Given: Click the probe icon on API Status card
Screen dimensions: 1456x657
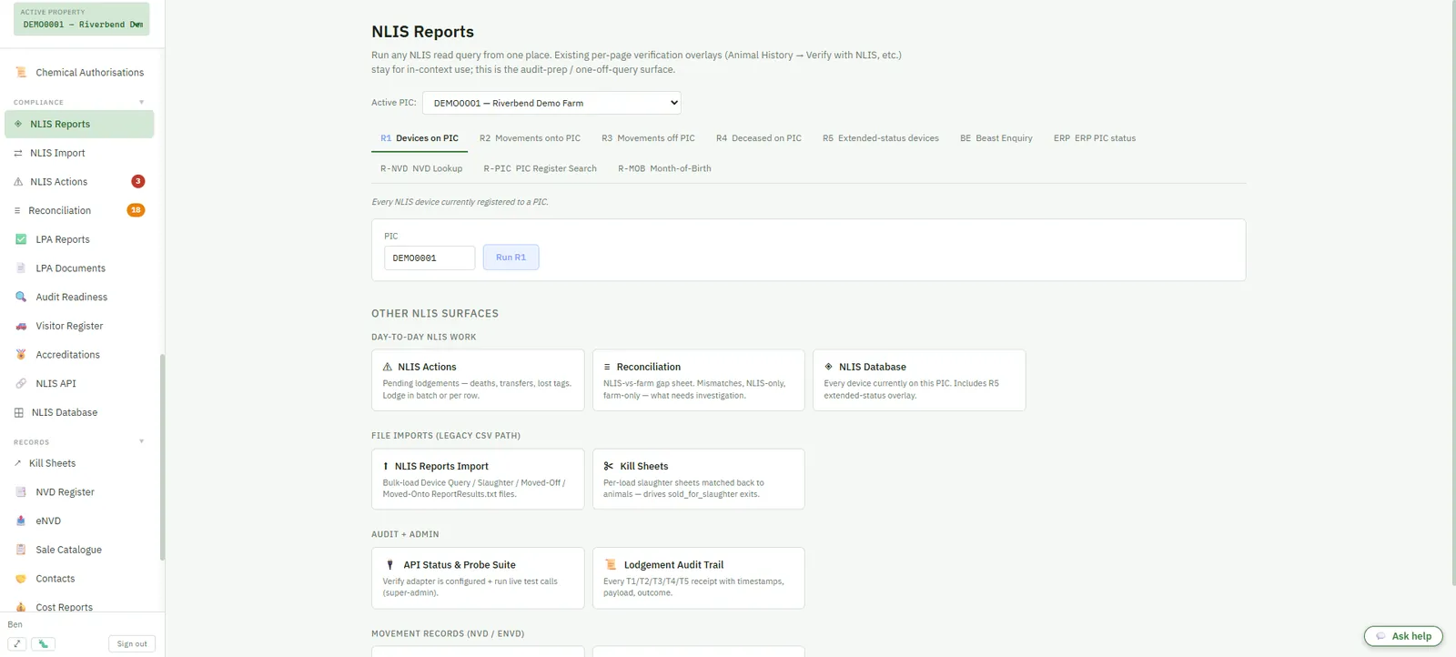Looking at the screenshot, I should pyautogui.click(x=390, y=565).
